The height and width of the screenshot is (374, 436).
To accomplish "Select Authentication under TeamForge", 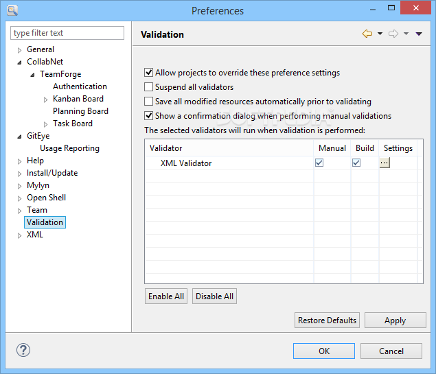I will click(x=80, y=86).
